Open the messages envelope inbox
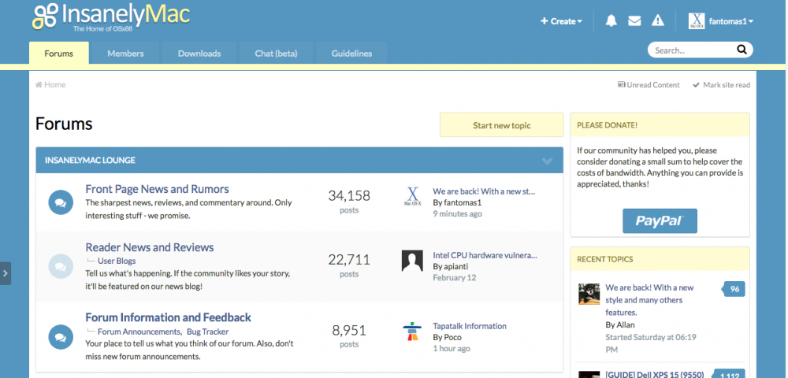788x378 pixels. point(634,20)
